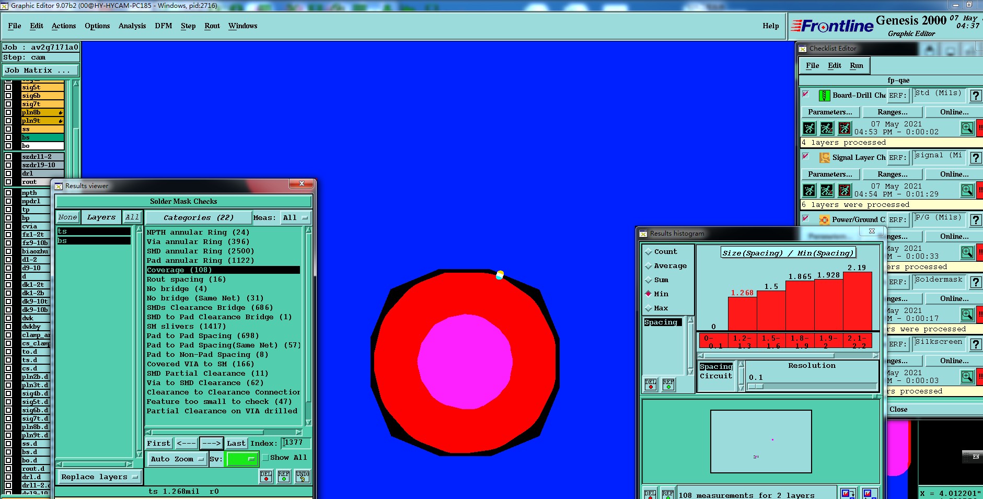Click red run icon under Board-Drill Check
The width and height of the screenshot is (983, 499).
click(845, 128)
